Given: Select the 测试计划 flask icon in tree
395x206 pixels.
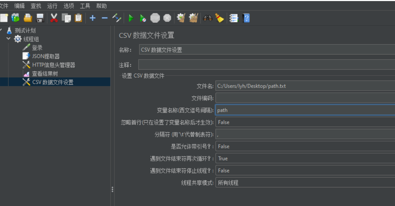Looking at the screenshot, I should (x=9, y=30).
